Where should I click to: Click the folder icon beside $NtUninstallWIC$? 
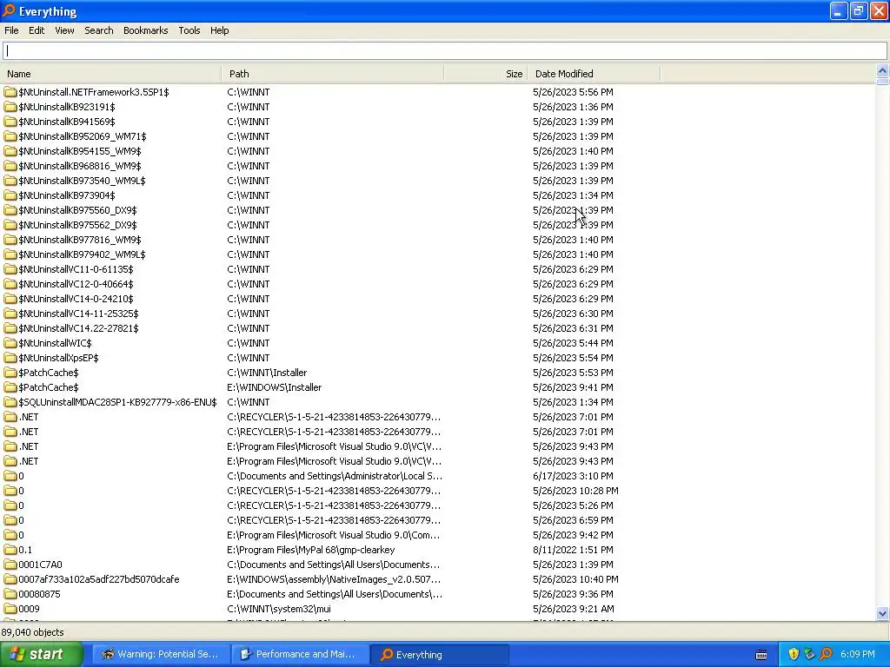(x=10, y=342)
